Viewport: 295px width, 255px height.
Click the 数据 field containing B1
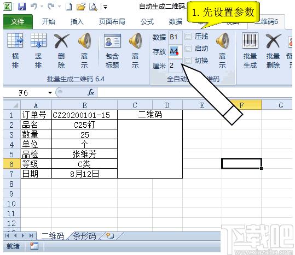(175, 37)
